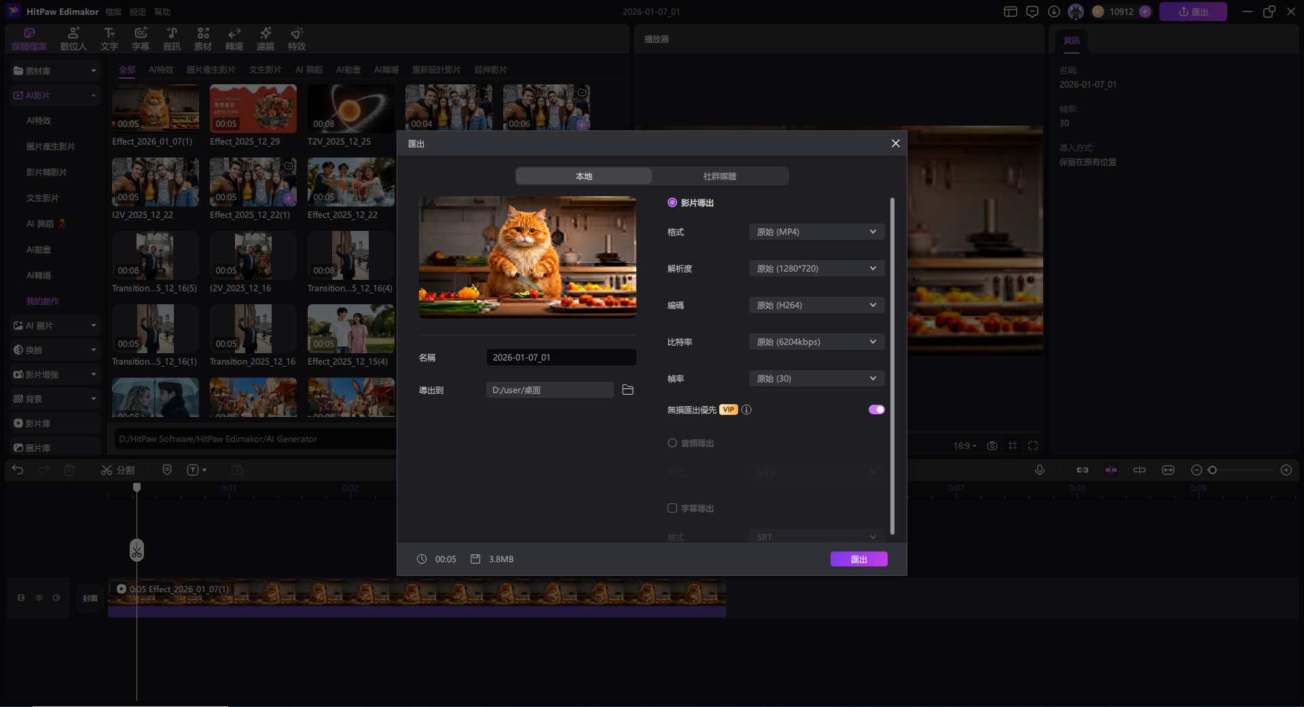Select the 文生影片 filter tab
1304x707 pixels.
coord(265,70)
